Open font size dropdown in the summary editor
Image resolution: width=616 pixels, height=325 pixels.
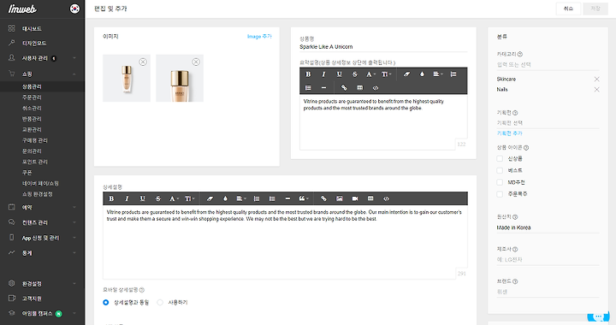(387, 74)
